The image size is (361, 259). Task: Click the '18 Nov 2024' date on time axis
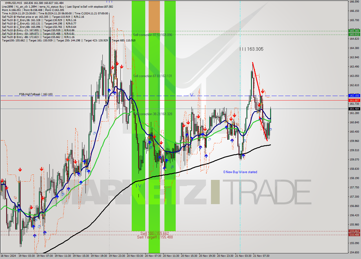(8, 256)
